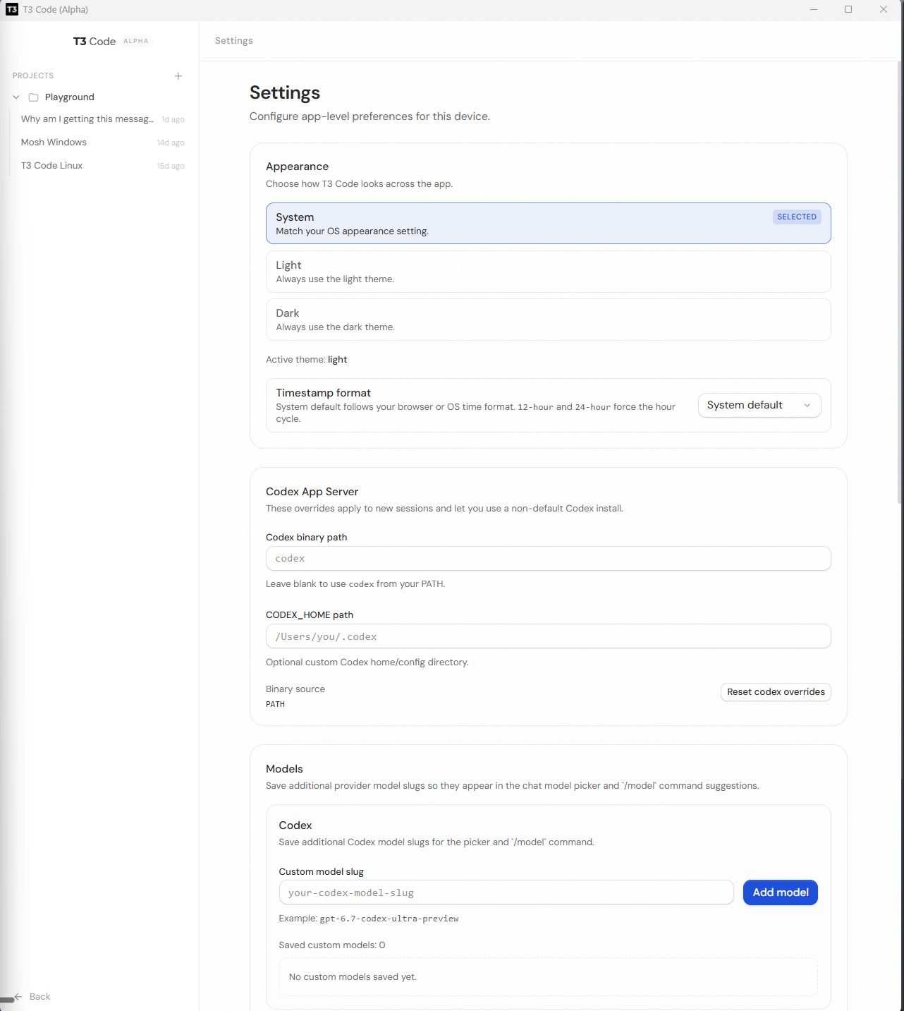Viewport: 904px width, 1011px height.
Task: Click the T3 app logo in title bar
Action: (x=12, y=10)
